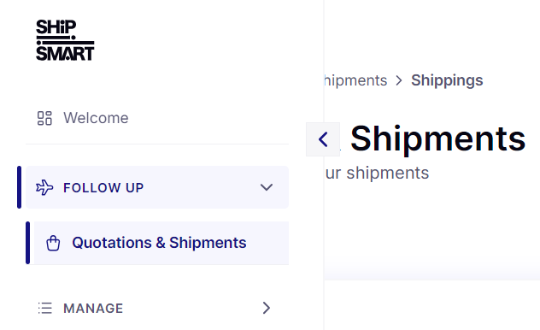Click the shopping bag icon
The image size is (540, 330).
[53, 243]
